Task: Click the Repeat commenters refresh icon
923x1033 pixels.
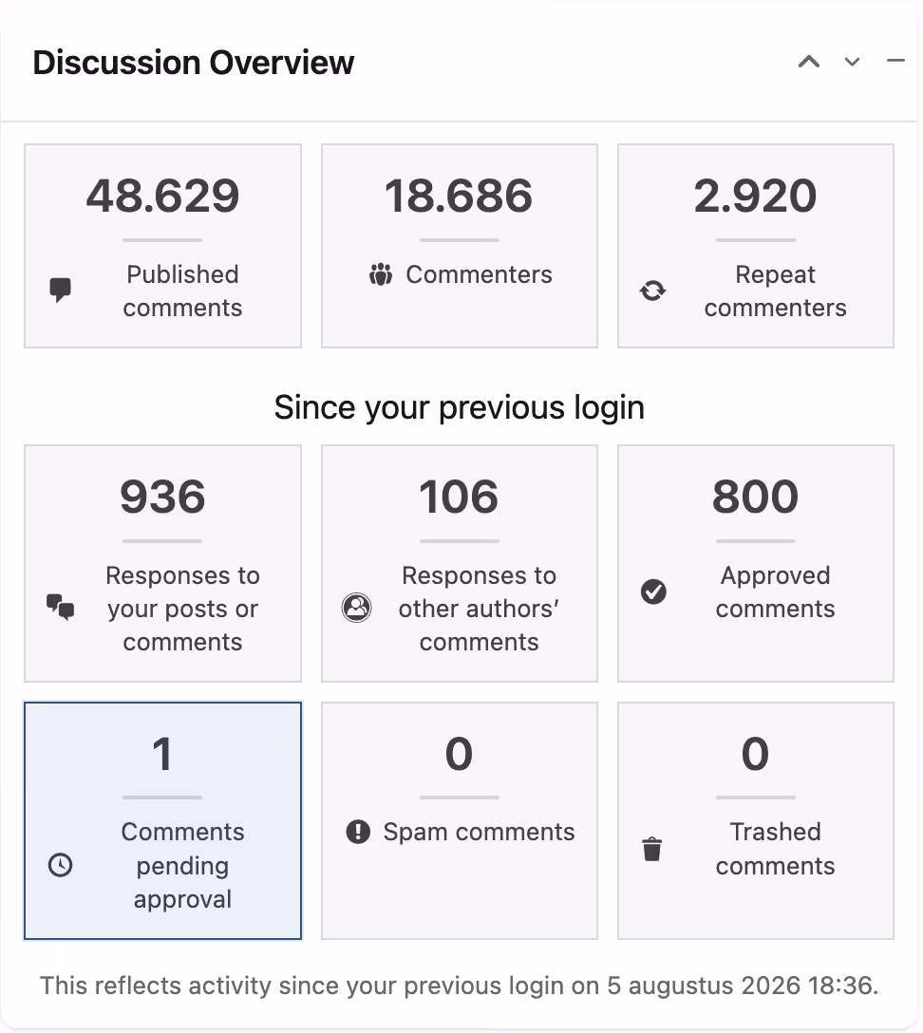Action: [x=653, y=291]
